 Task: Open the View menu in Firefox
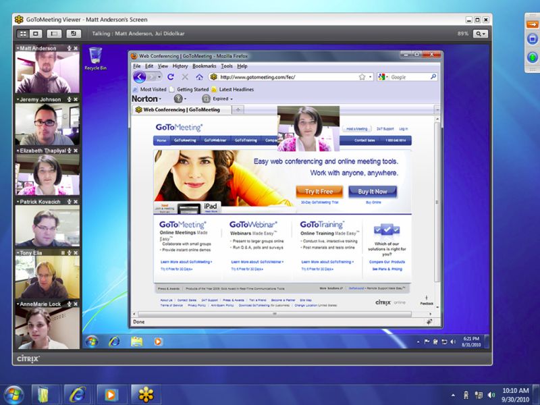[x=163, y=66]
